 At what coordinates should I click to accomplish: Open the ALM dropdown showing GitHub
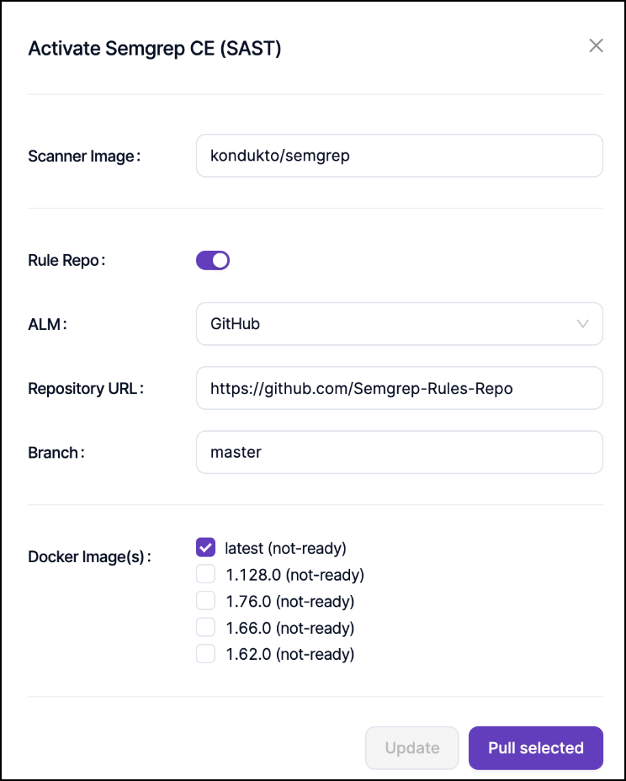coord(399,324)
